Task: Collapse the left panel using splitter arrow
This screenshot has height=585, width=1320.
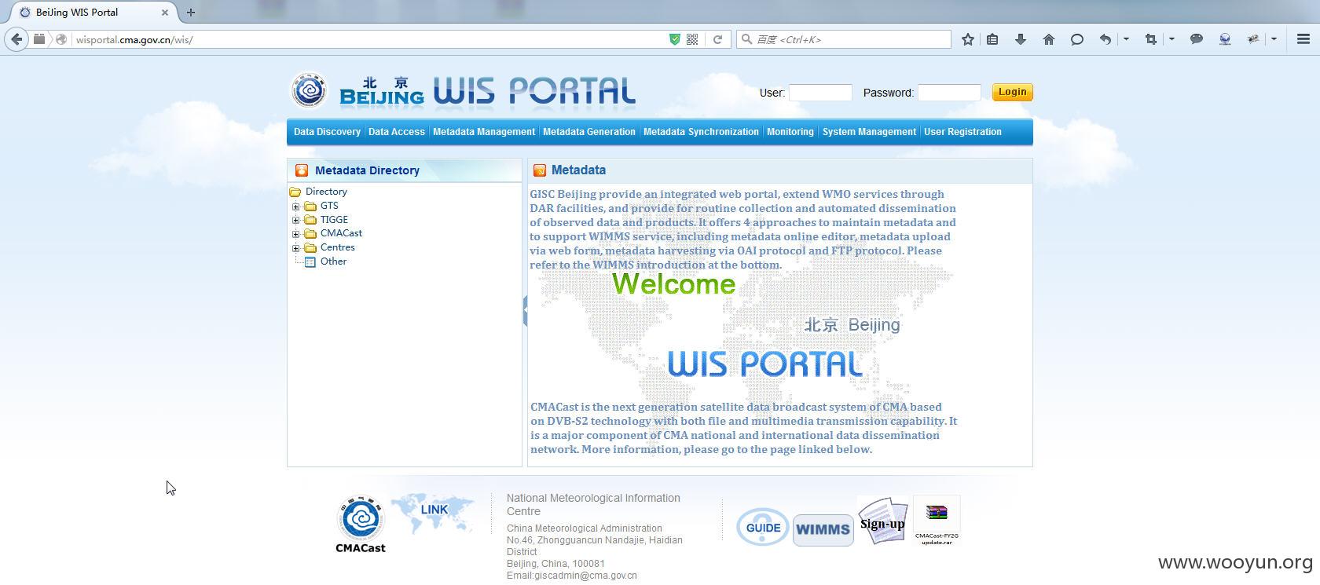Action: point(525,312)
